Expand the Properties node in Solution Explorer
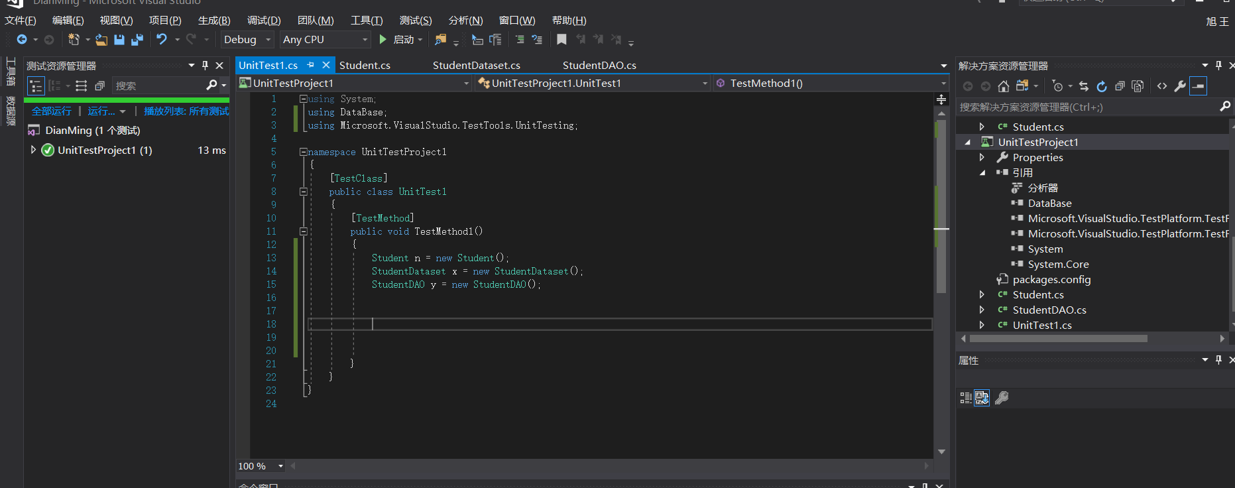The width and height of the screenshot is (1235, 488). click(982, 157)
